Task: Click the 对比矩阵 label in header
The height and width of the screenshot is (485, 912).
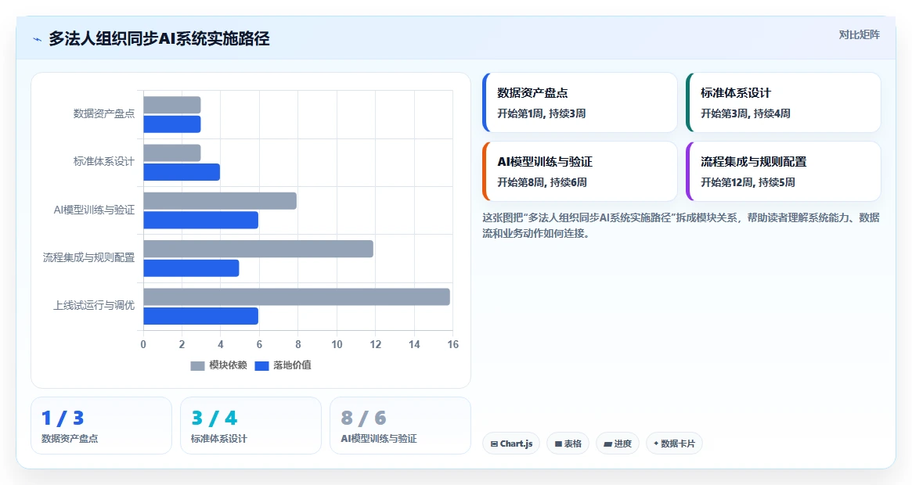Action: click(859, 35)
